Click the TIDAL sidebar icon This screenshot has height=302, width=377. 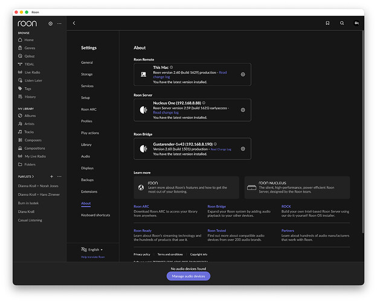pyautogui.click(x=20, y=64)
